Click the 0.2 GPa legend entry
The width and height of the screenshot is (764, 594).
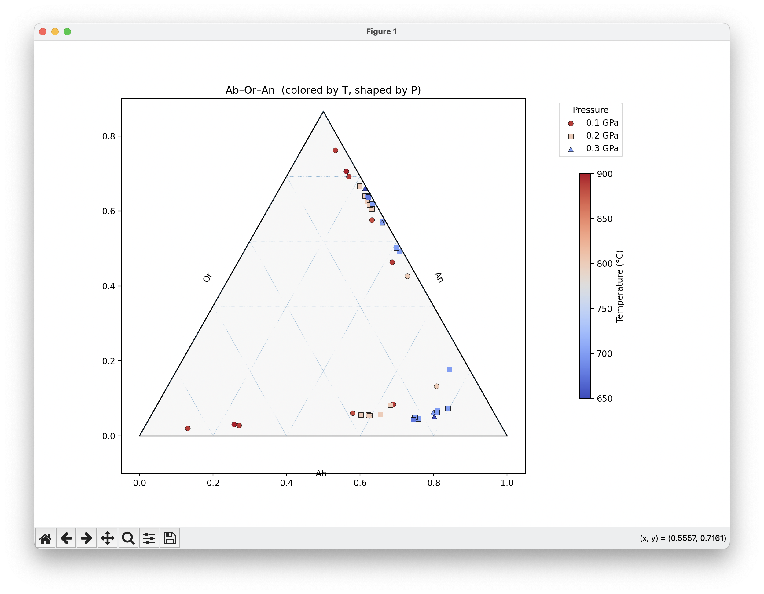602,136
